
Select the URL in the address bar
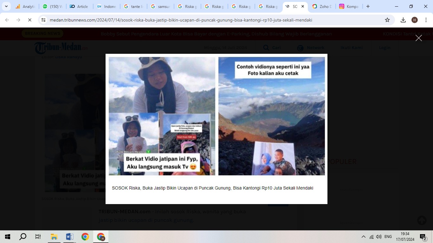181,20
